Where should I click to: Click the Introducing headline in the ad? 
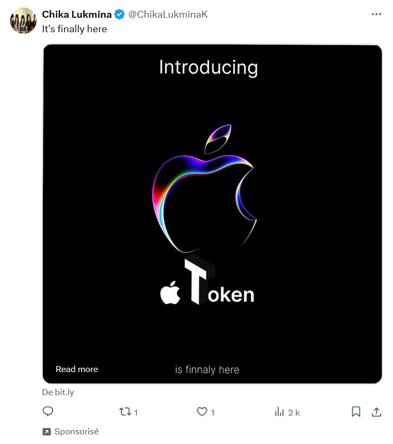click(x=208, y=68)
